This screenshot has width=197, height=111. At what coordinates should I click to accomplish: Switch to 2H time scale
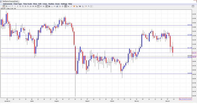(x=31, y=6)
